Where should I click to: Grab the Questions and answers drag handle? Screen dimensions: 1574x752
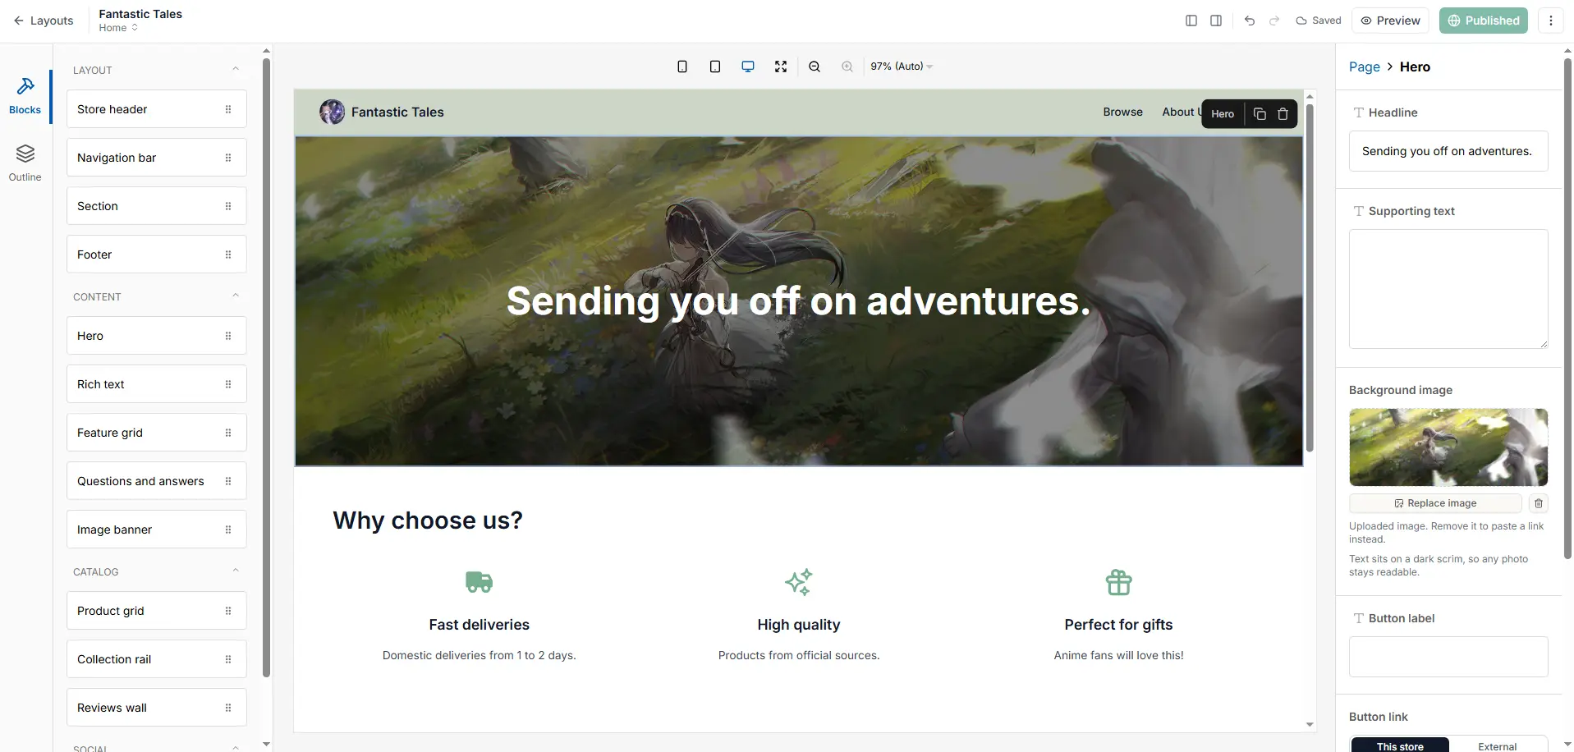point(228,481)
